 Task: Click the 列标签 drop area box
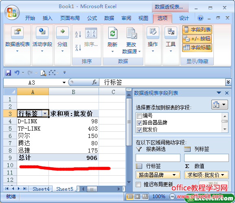[206, 158]
